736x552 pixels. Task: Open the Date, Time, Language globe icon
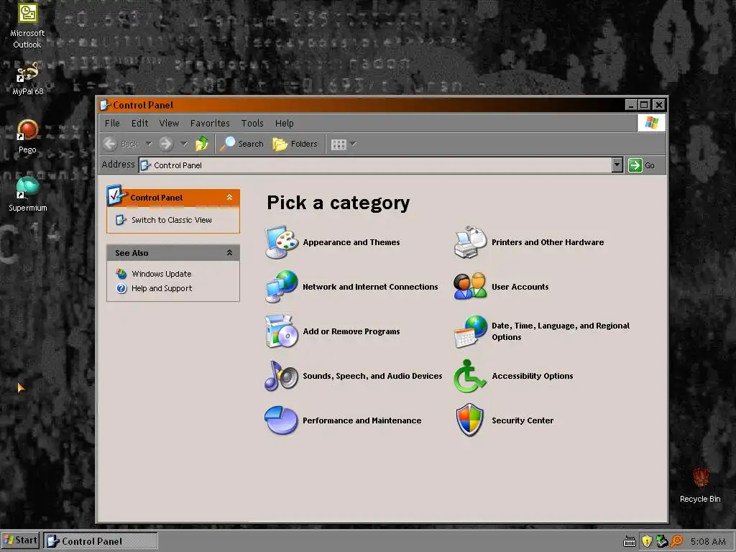pos(470,331)
